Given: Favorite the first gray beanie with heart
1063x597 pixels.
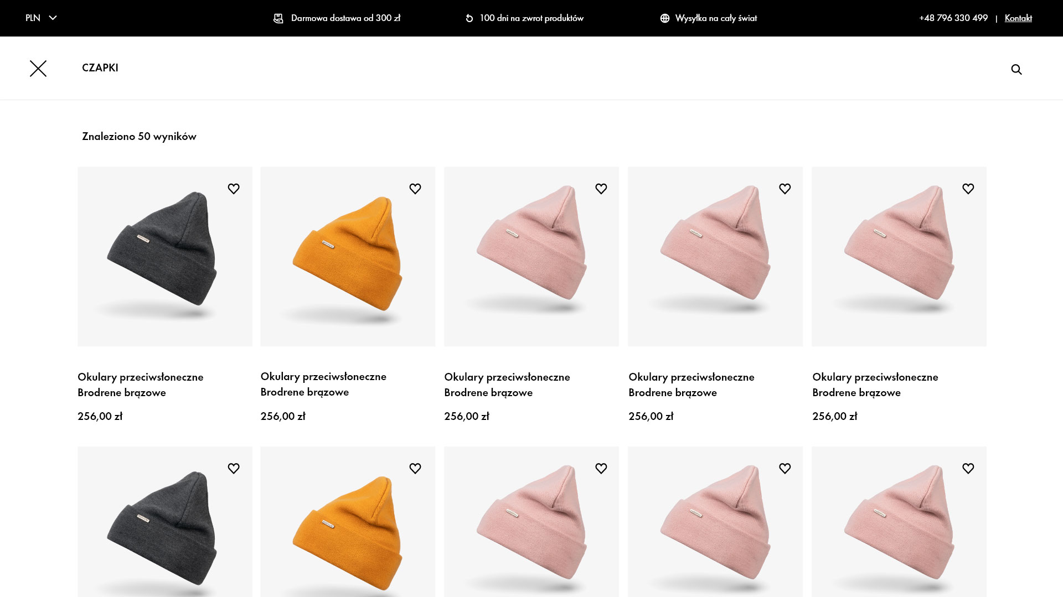Looking at the screenshot, I should (x=234, y=189).
